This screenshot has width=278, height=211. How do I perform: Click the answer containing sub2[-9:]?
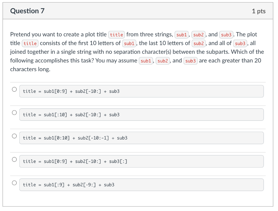141,185
